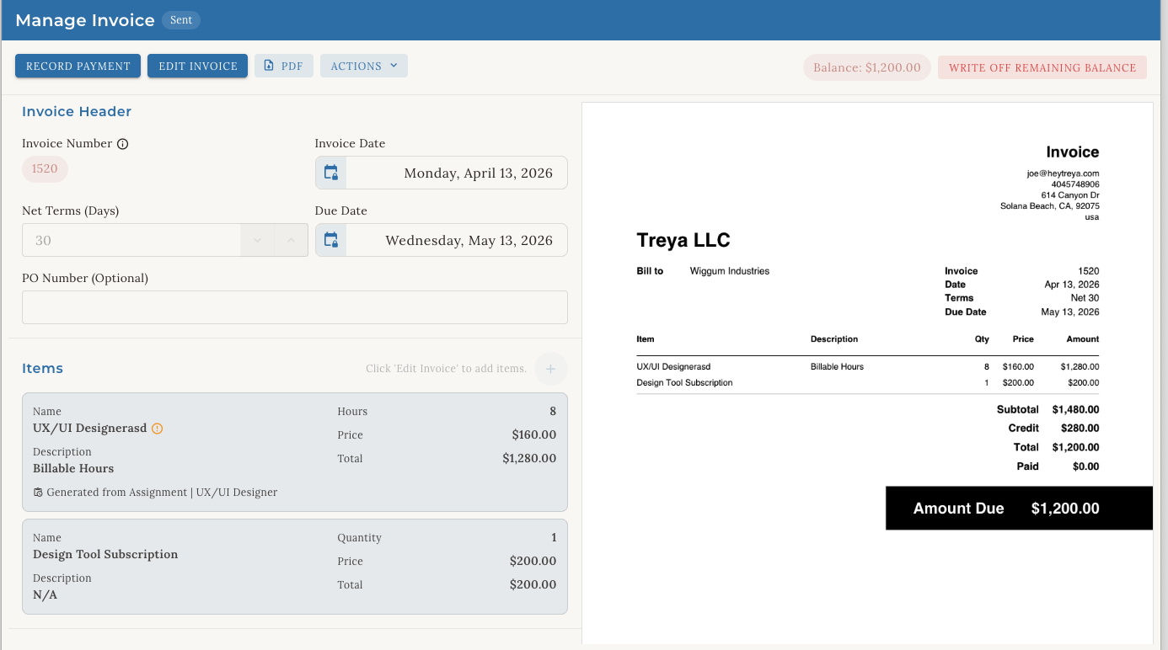Click the Balance $1,200.00 badge
Screen dimensions: 1168x650
click(867, 67)
